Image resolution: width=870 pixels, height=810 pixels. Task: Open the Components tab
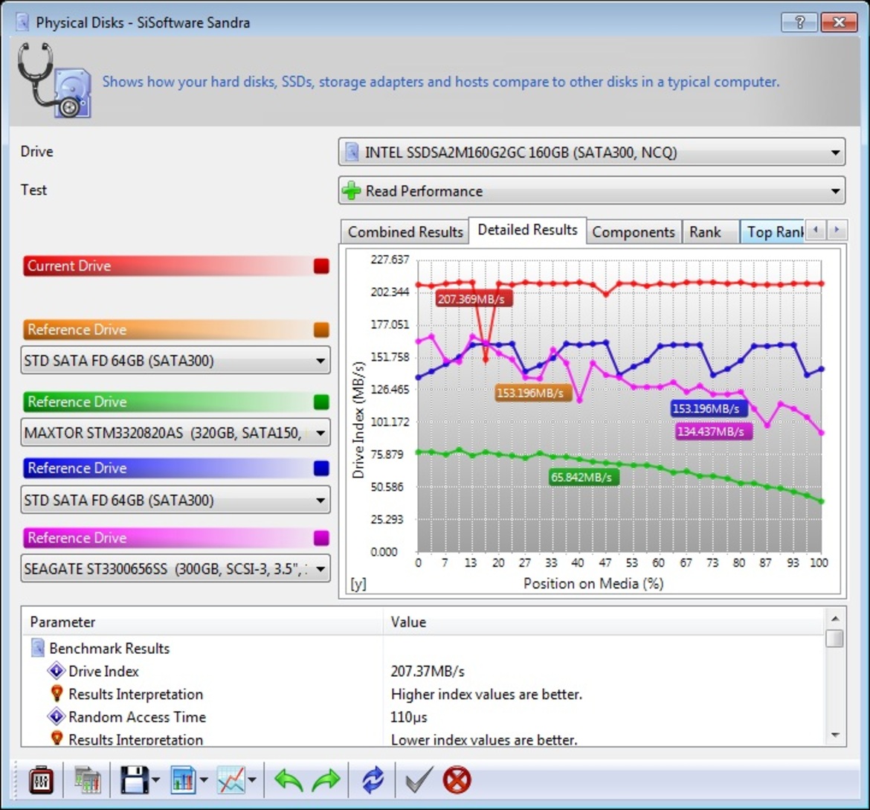click(633, 231)
